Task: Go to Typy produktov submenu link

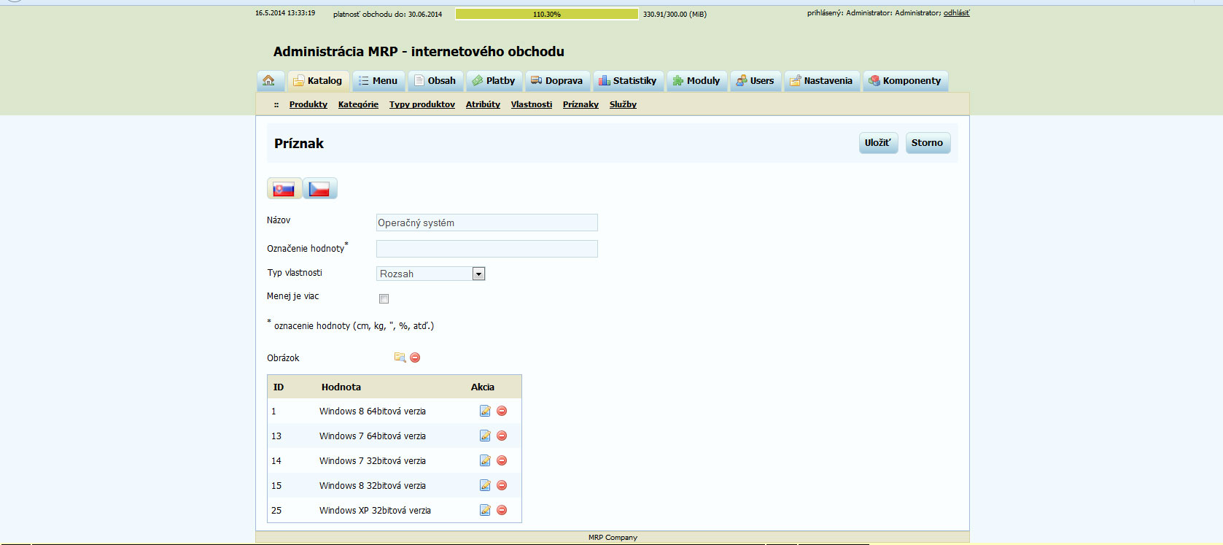Action: pos(422,104)
